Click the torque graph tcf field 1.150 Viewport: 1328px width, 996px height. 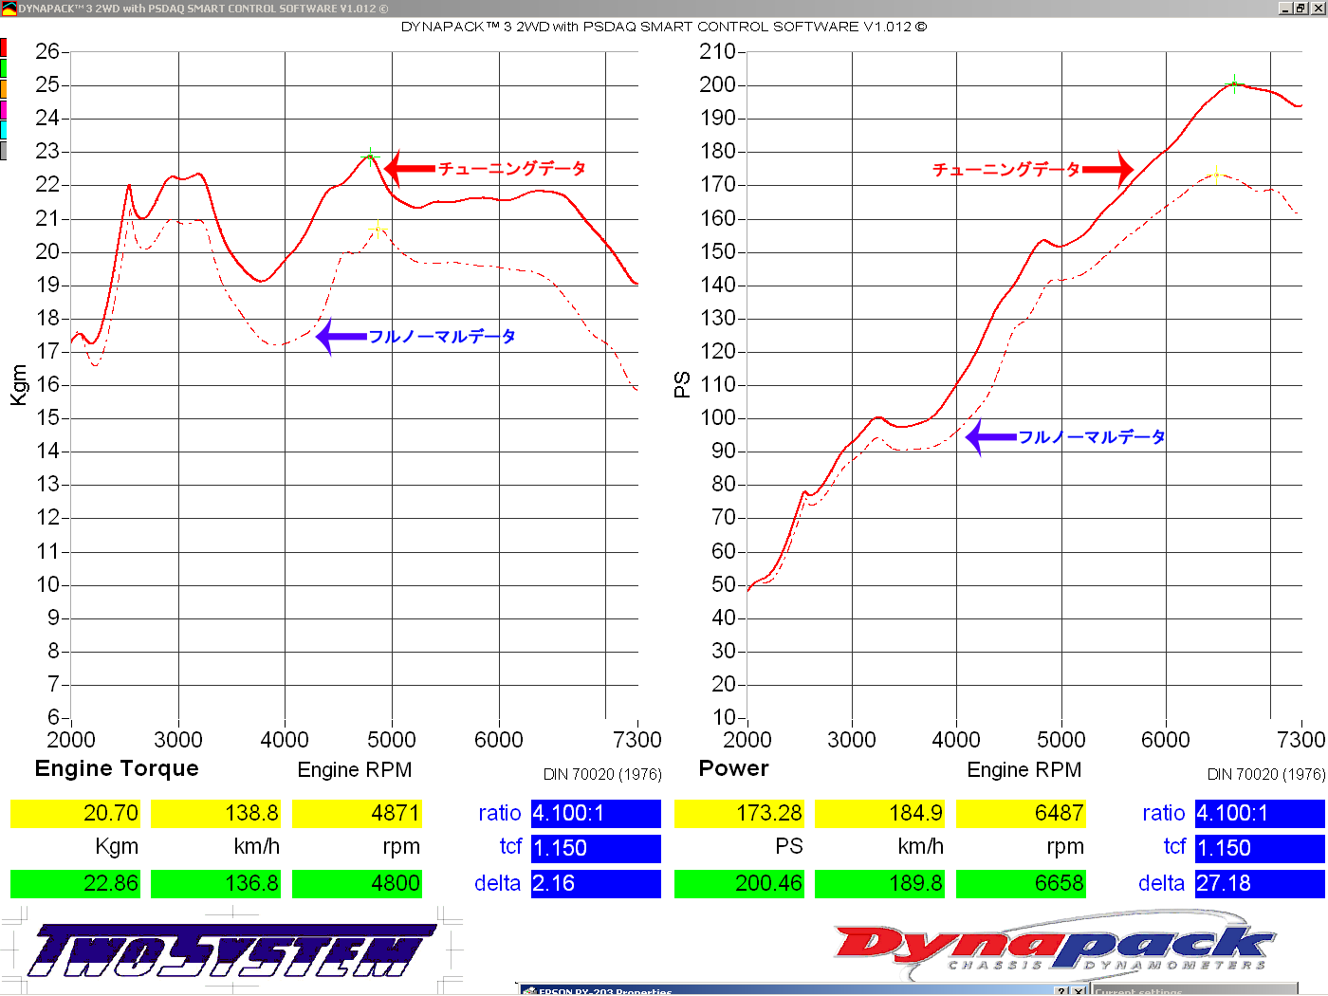tap(595, 848)
